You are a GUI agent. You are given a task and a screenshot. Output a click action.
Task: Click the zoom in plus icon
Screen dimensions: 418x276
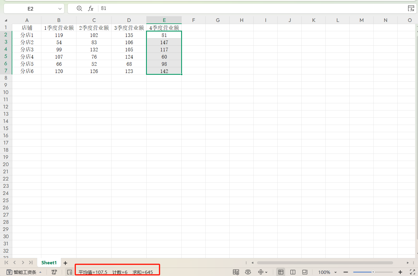400,272
